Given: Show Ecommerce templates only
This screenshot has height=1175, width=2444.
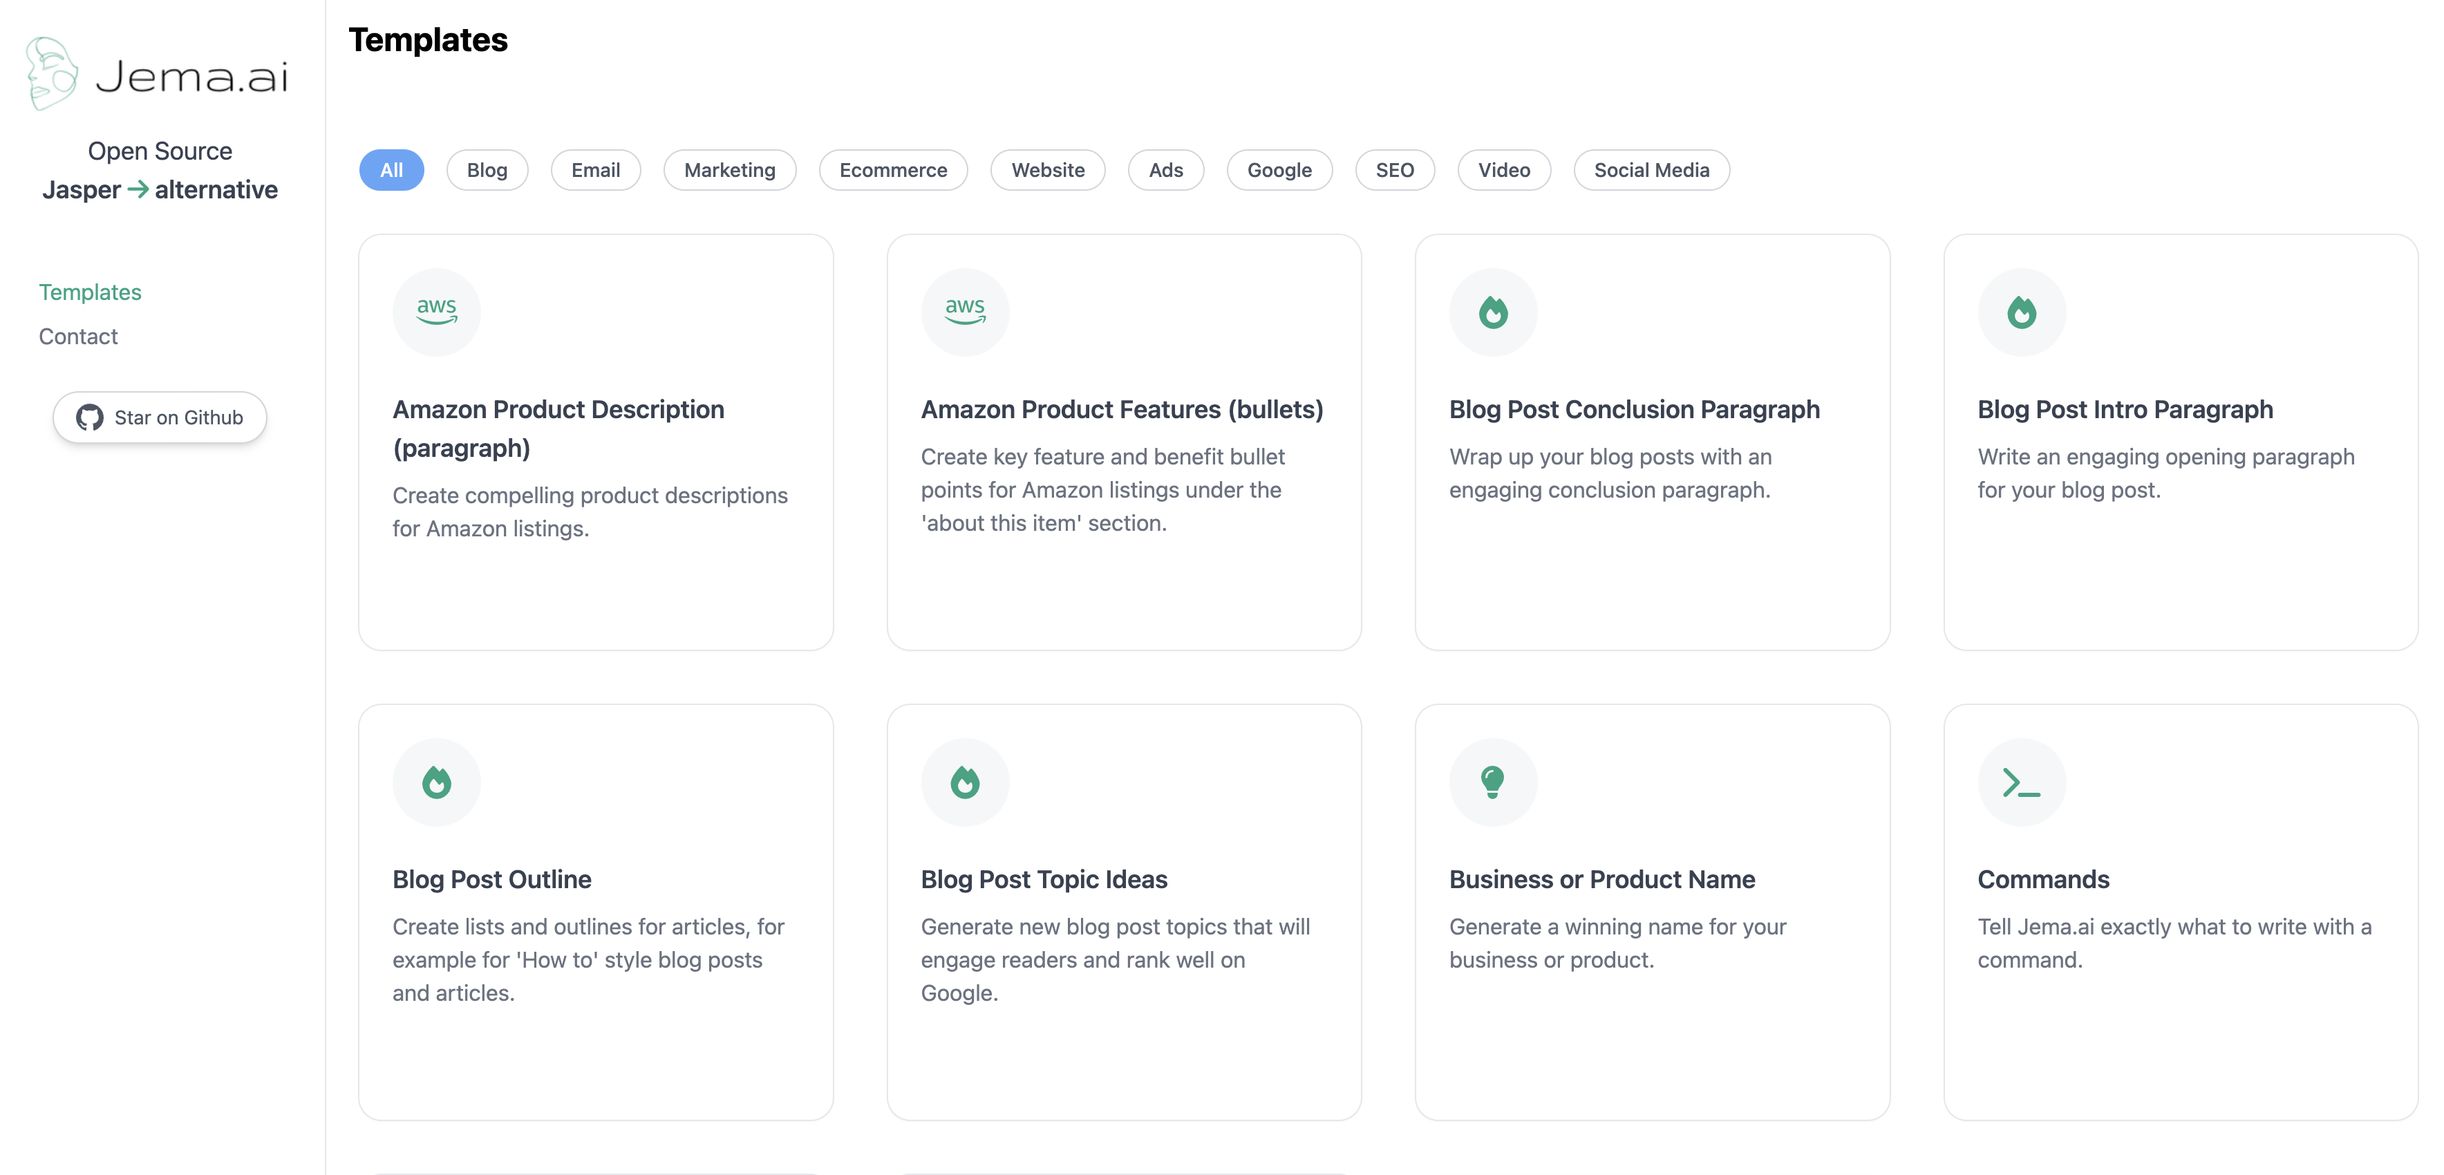Looking at the screenshot, I should click(893, 170).
